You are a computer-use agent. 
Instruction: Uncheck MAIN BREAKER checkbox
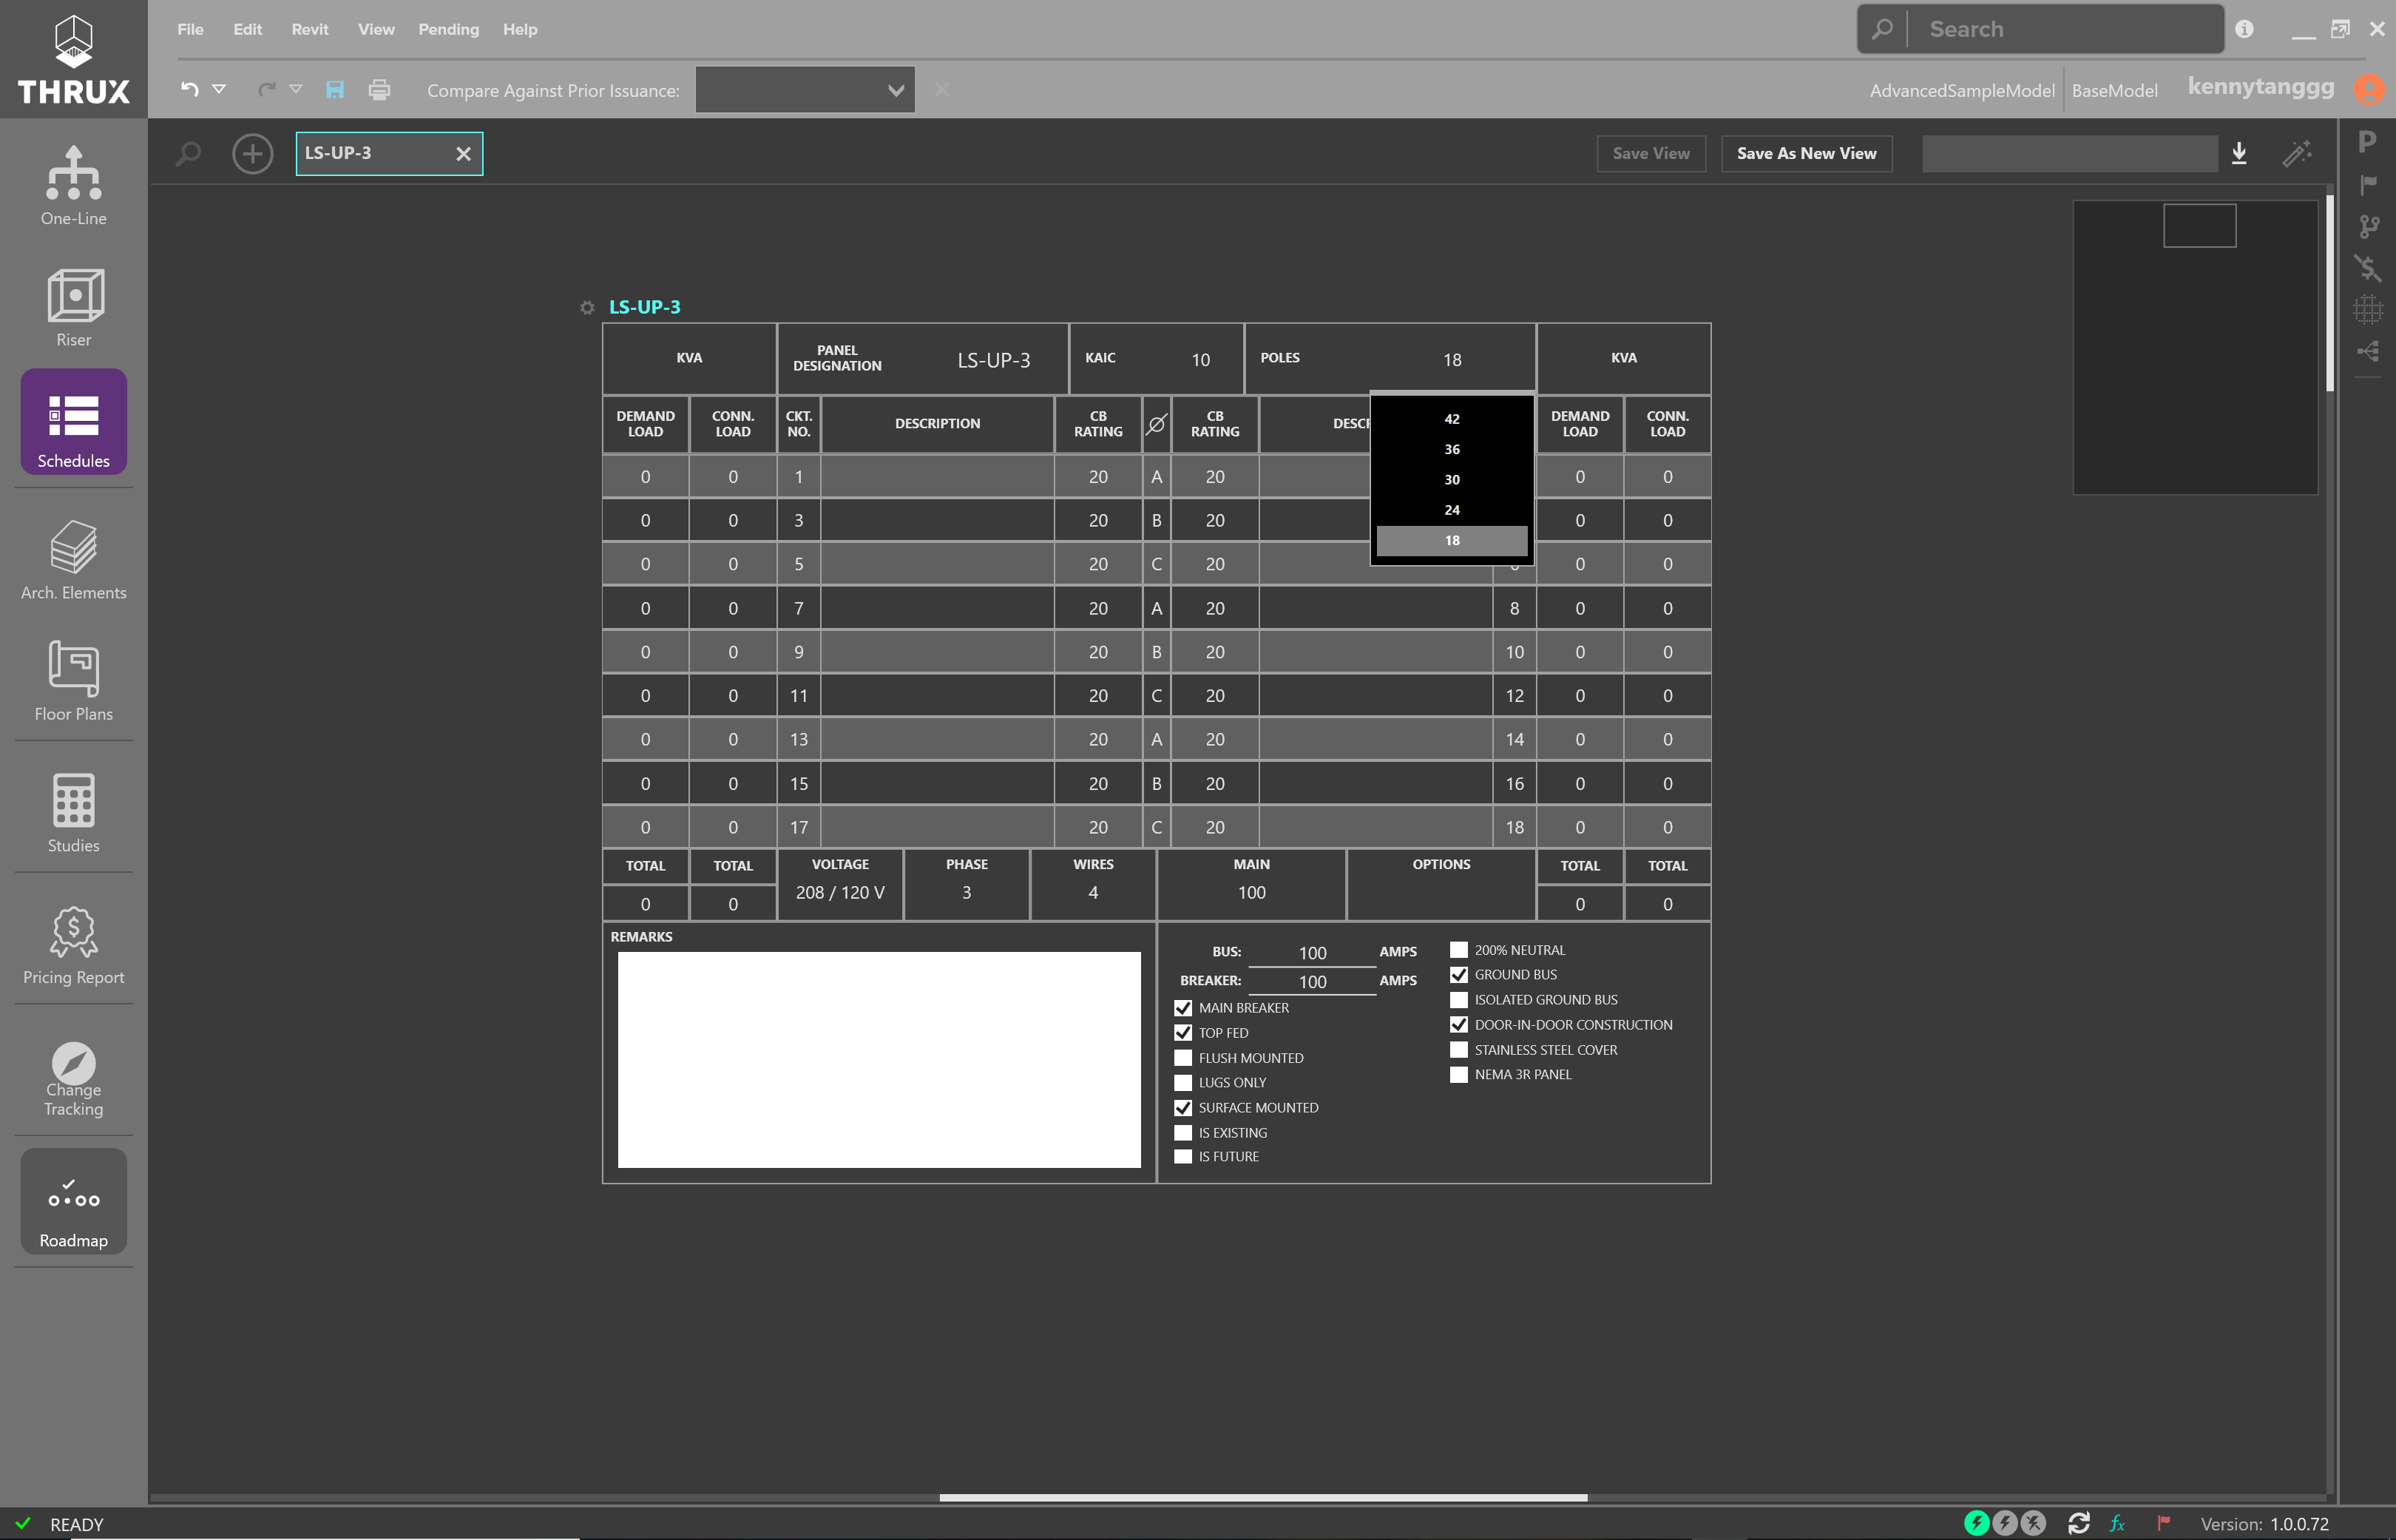[1182, 1008]
